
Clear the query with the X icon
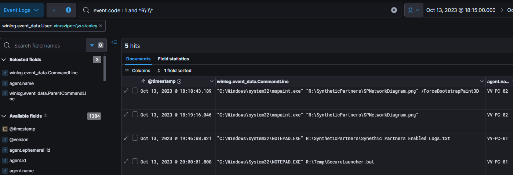394,10
